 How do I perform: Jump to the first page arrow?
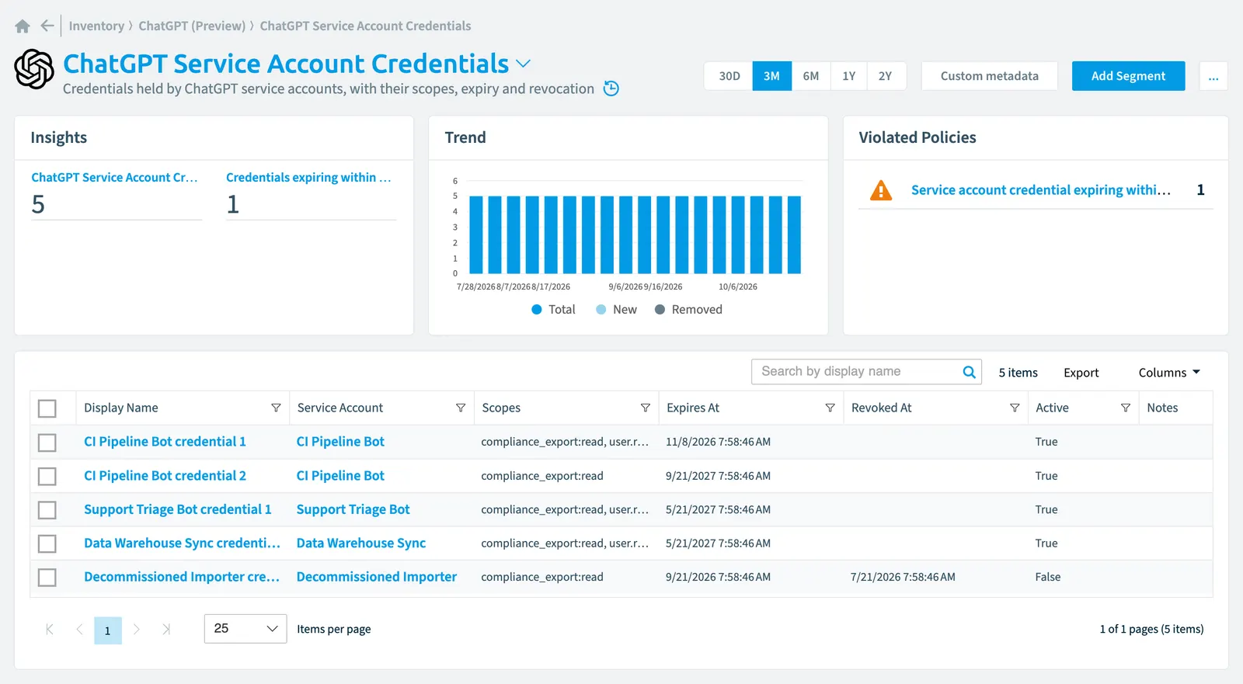(x=50, y=630)
